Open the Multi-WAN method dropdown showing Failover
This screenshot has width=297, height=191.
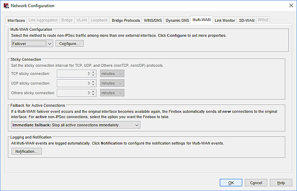point(32,44)
